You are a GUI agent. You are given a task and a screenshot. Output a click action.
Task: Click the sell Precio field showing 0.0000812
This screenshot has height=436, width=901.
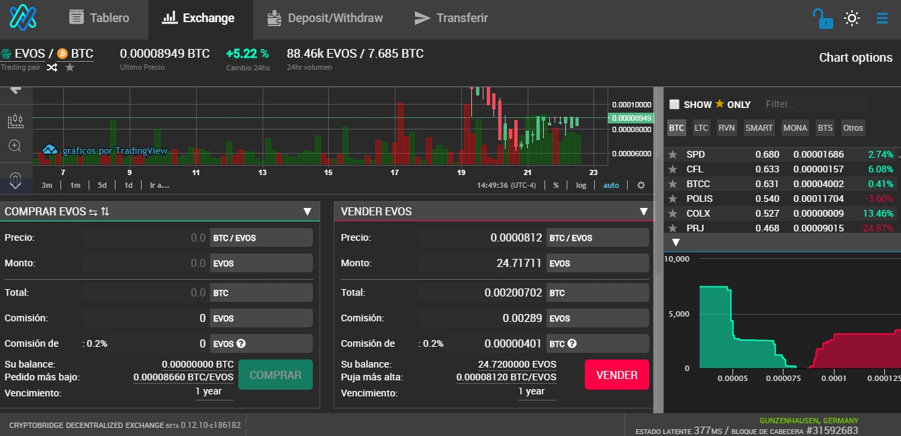[482, 237]
